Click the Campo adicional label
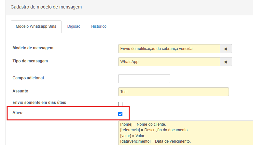The width and height of the screenshot is (253, 145). [28, 78]
